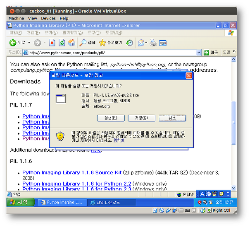
Task: Click the Windows flag logo throbber
Action: (x=231, y=33)
